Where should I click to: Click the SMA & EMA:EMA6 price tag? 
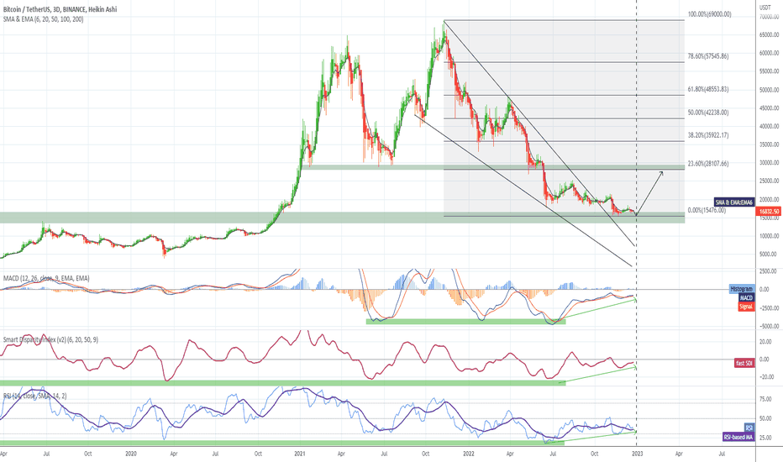pos(733,202)
